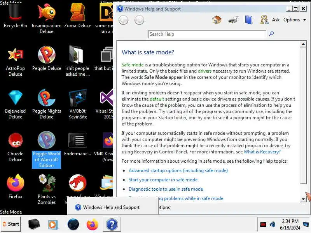Print this help topic
The width and height of the screenshot is (311, 233).
[232, 20]
